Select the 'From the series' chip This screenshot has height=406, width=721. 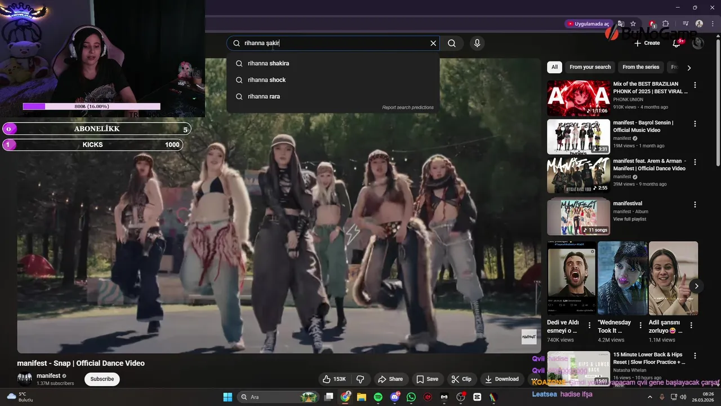click(x=640, y=67)
